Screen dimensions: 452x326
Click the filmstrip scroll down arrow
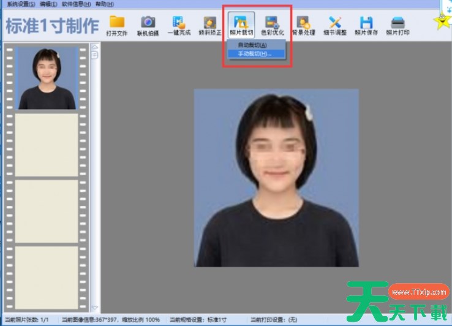[x=94, y=307]
